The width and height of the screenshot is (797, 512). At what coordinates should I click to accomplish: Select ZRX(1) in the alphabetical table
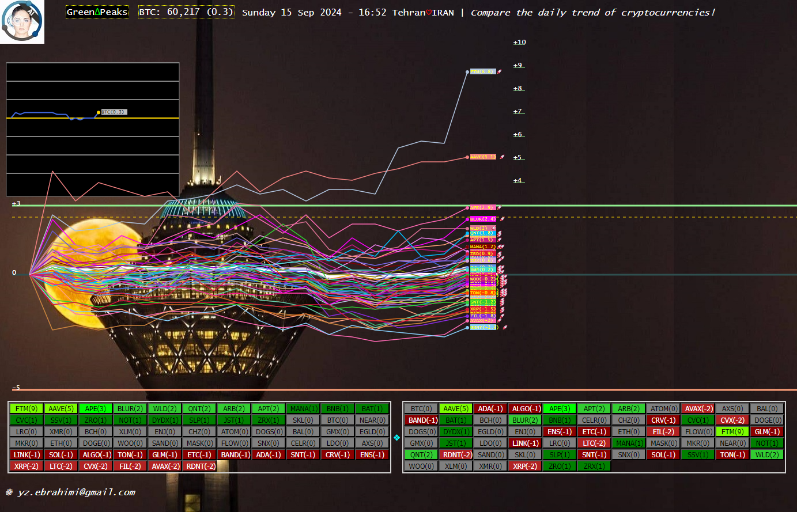594,467
